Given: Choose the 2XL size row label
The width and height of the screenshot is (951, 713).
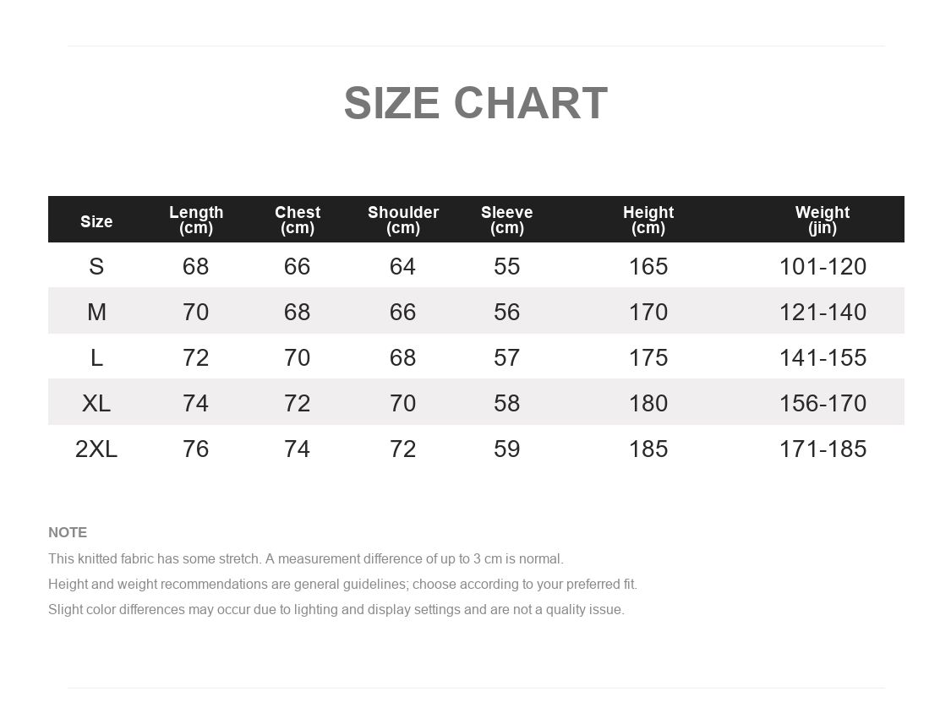Looking at the screenshot, I should tap(96, 449).
